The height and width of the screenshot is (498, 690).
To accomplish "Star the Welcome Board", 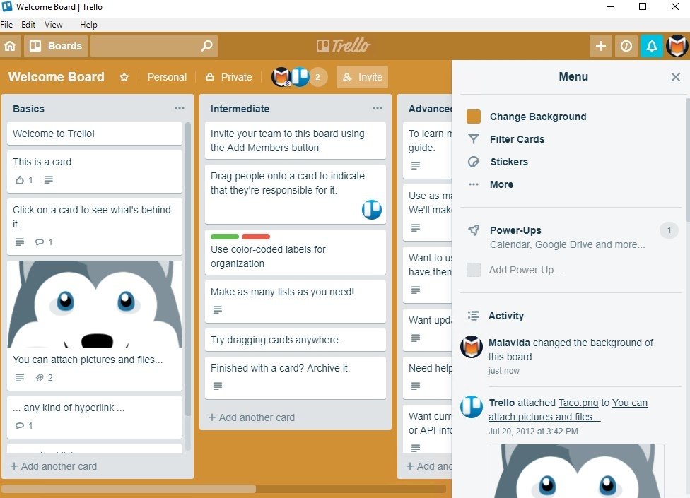I will pos(124,77).
